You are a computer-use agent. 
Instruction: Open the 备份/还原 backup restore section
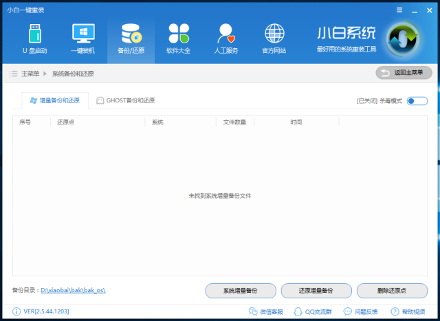[x=131, y=38]
